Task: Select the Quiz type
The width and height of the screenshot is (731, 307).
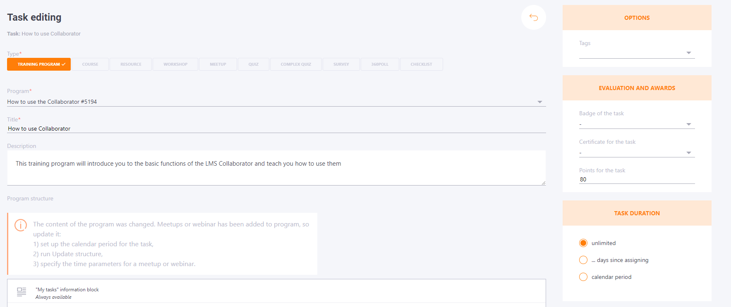Action: point(254,64)
